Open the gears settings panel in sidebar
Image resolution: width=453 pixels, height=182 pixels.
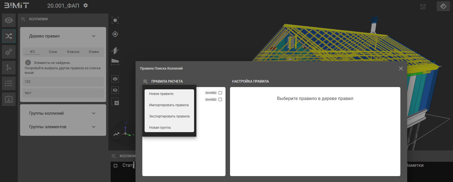point(9,52)
